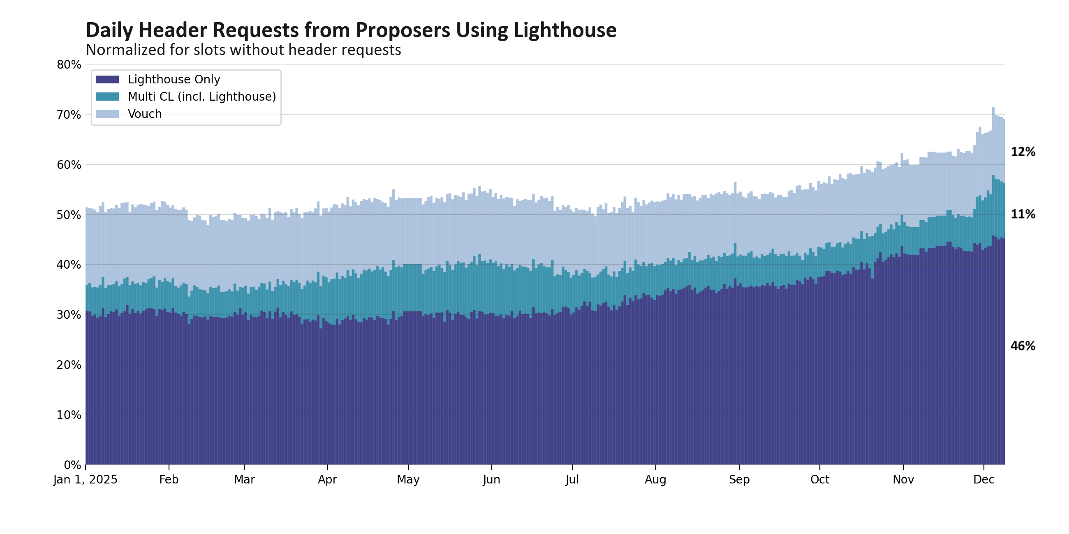Click the 50% y-axis label

[x=69, y=215]
